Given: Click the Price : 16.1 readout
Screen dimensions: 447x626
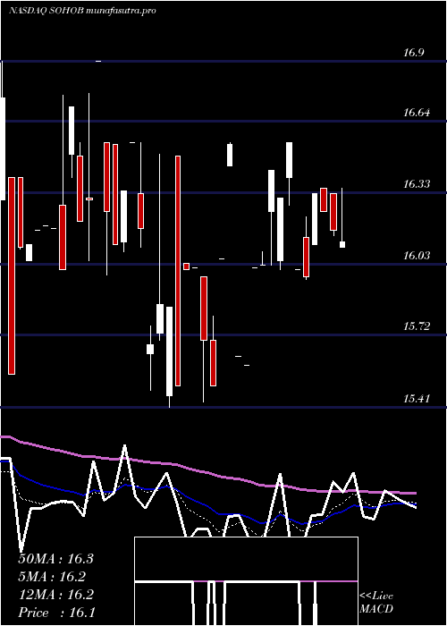Looking at the screenshot, I should (x=56, y=613).
